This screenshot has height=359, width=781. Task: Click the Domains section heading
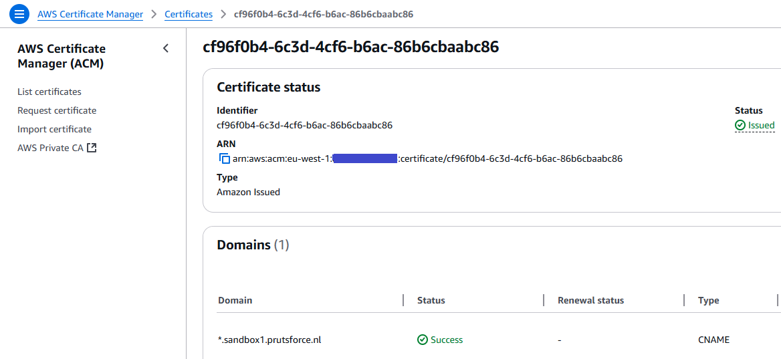click(x=244, y=245)
